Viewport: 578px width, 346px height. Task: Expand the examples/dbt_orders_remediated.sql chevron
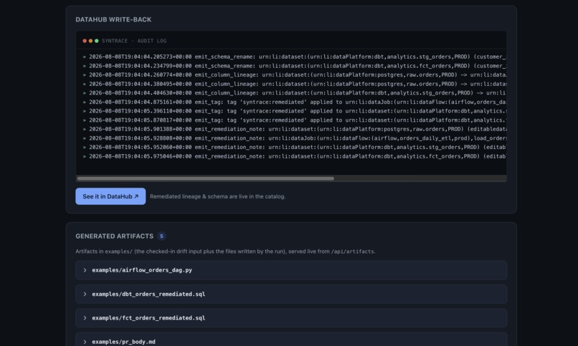85,294
